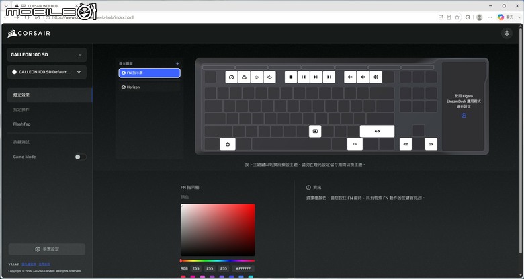Select the left-arrow battery key on bottom row
524x279 pixels.
[406, 144]
